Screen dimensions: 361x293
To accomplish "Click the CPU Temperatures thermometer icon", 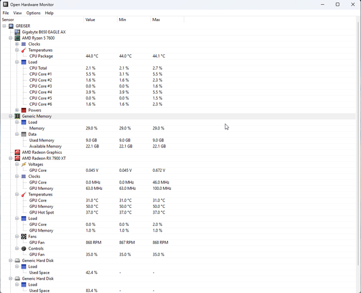I will [x=24, y=50].
